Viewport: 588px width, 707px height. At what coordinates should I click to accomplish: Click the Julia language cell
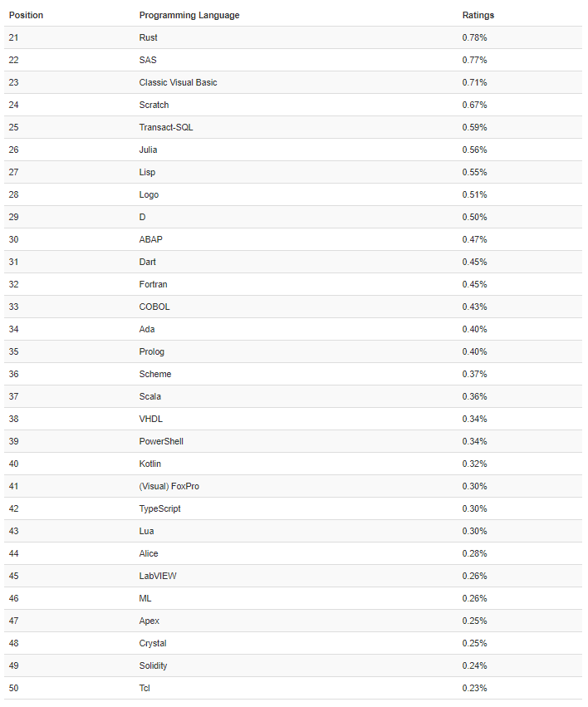click(x=148, y=150)
